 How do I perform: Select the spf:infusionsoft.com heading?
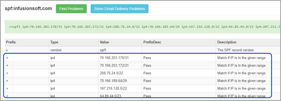(28, 8)
